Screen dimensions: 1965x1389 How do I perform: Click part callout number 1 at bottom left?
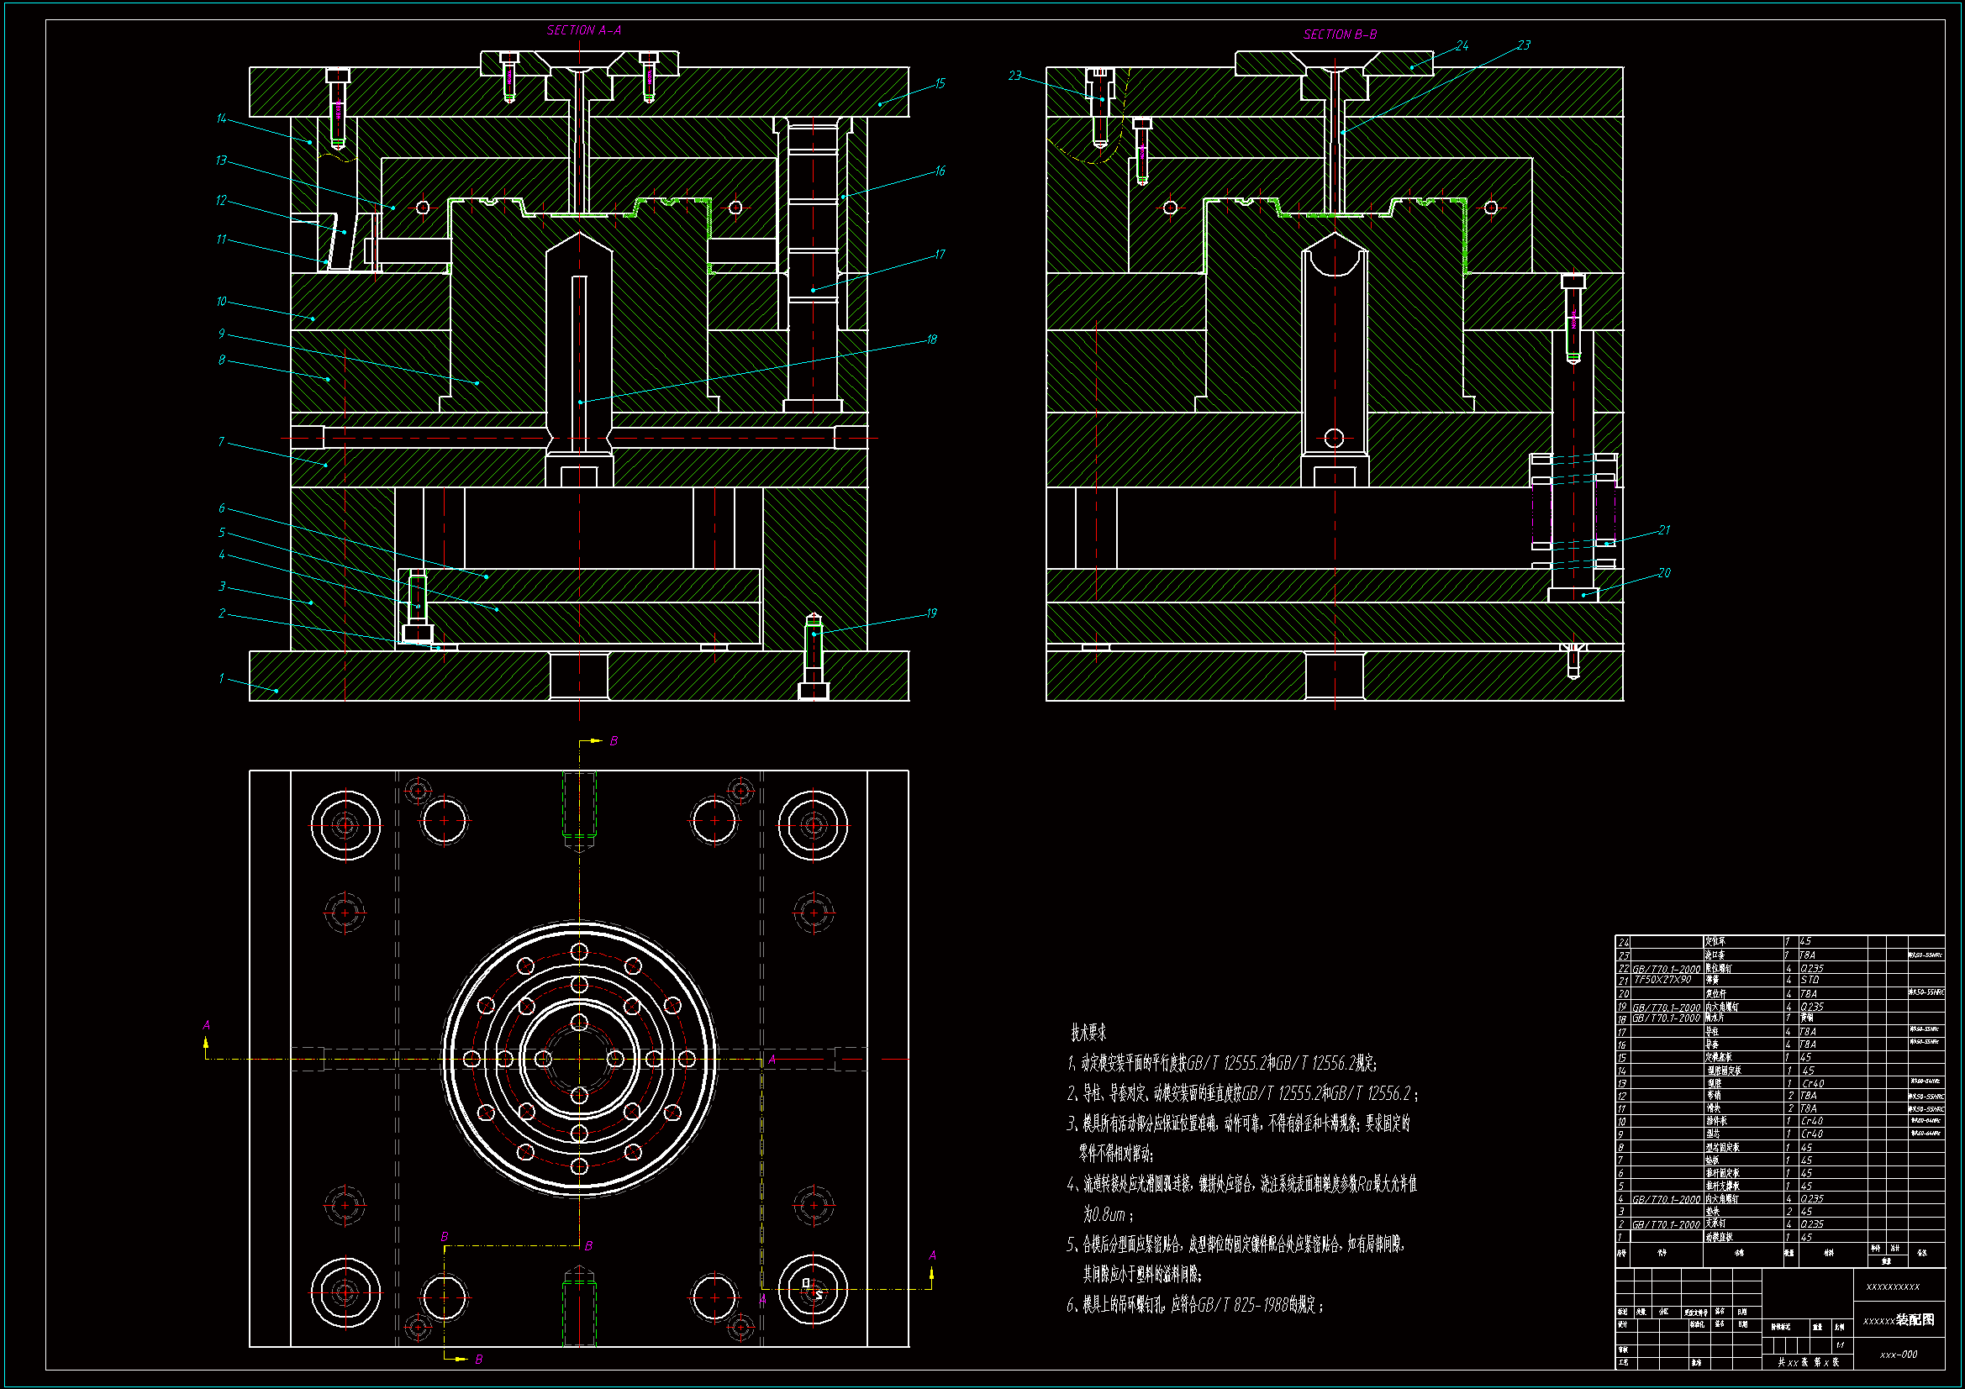pos(221,678)
